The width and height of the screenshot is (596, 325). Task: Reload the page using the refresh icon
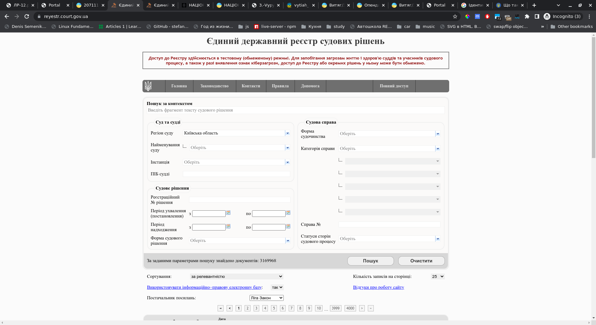point(27,16)
